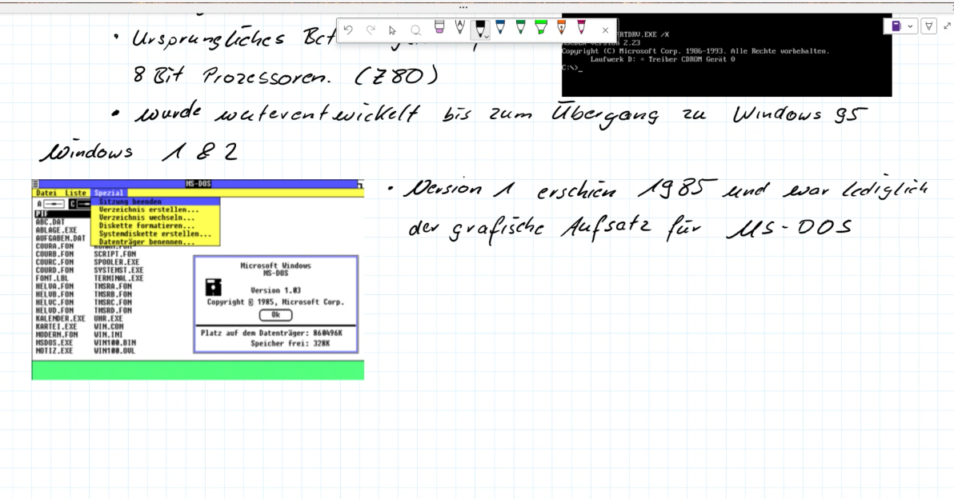This screenshot has width=954, height=499.
Task: Select the embedded Windows 1.03 screenshot image
Action: coord(198,280)
